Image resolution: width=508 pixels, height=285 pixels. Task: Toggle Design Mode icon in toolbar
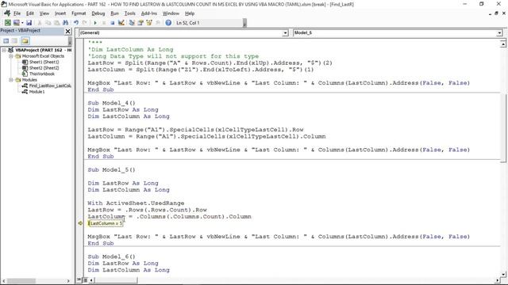(x=121, y=23)
